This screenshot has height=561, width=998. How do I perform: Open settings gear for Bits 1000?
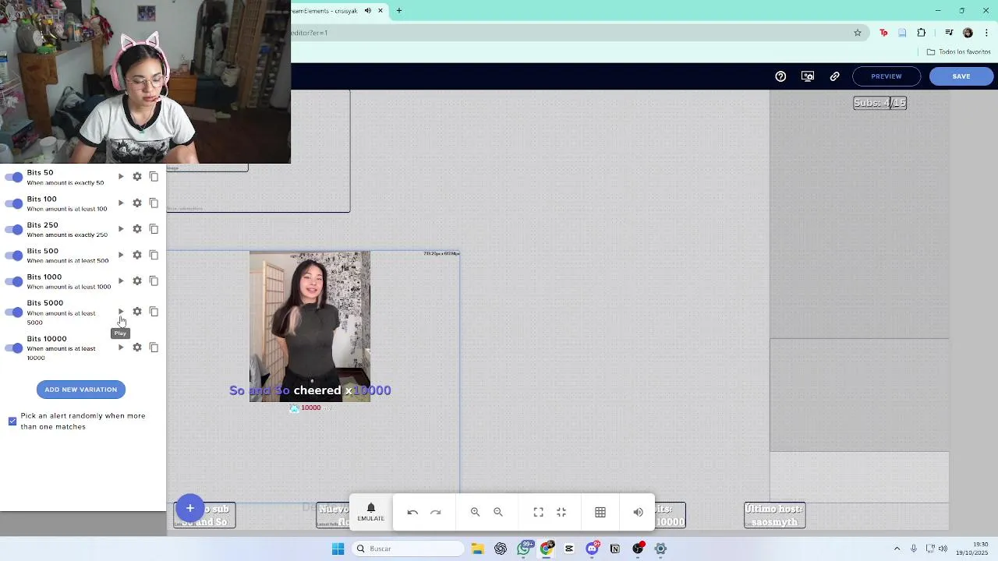coord(137,280)
